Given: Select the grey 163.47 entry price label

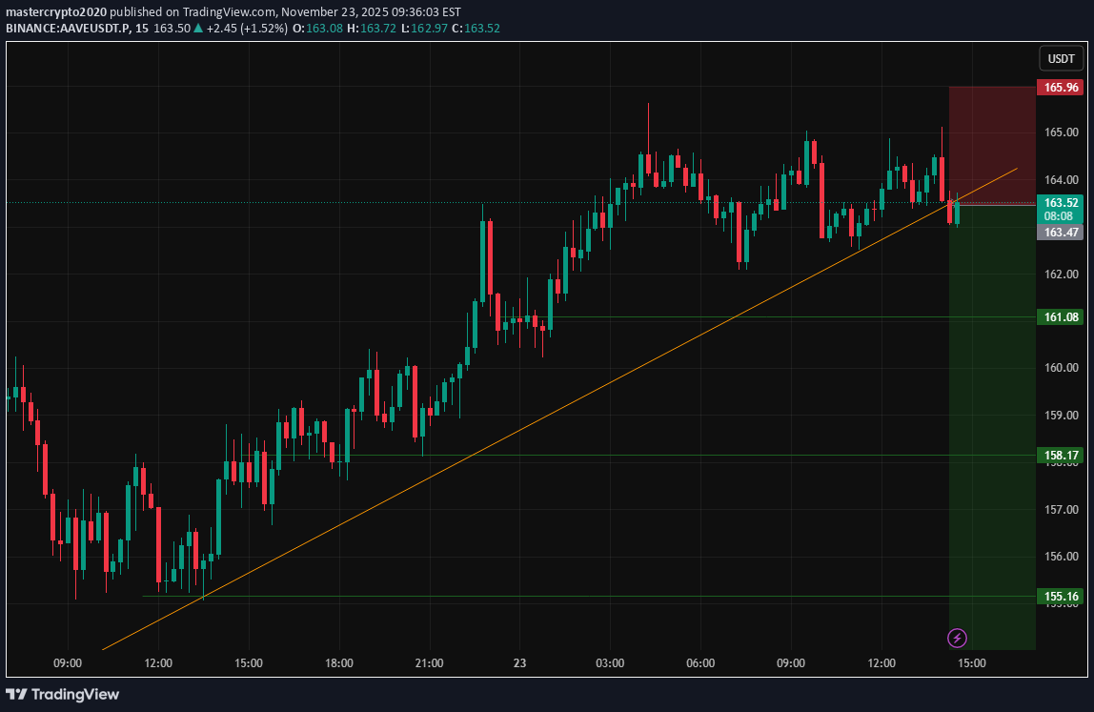Looking at the screenshot, I should pyautogui.click(x=1061, y=232).
